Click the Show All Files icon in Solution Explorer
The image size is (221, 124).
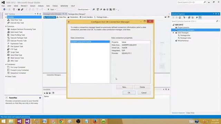[193, 18]
